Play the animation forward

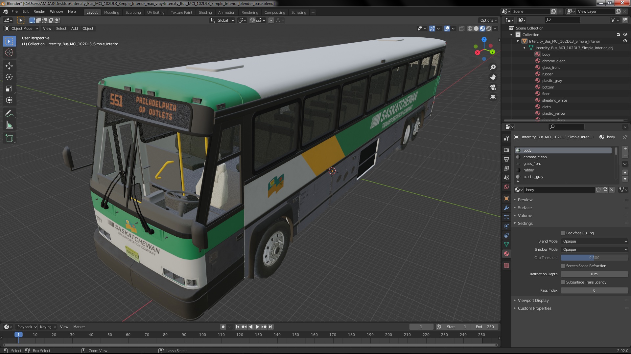[x=257, y=327]
